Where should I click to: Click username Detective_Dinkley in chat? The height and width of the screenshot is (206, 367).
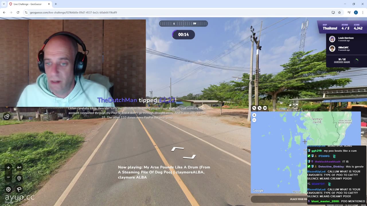pyautogui.click(x=331, y=167)
